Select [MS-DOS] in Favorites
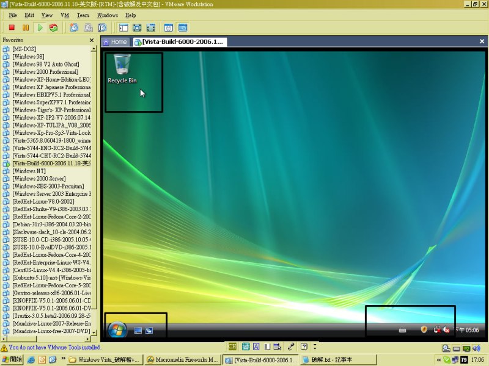This screenshot has width=489, height=366. pos(24,49)
